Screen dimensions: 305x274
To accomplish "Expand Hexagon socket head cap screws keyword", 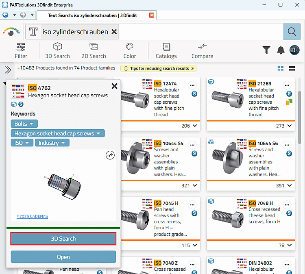I will 58,133.
